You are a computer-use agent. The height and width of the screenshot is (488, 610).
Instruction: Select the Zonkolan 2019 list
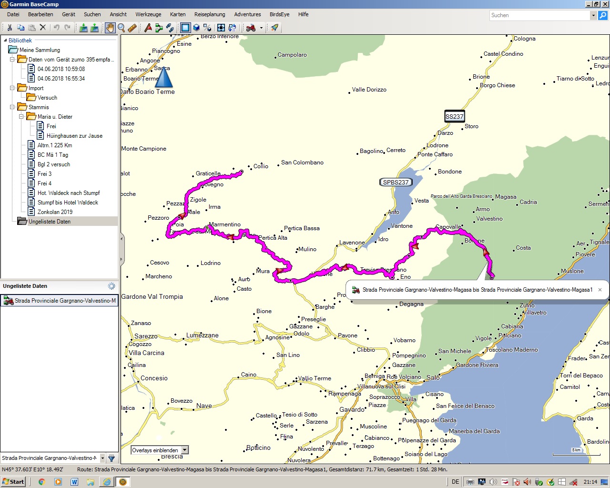coord(55,212)
